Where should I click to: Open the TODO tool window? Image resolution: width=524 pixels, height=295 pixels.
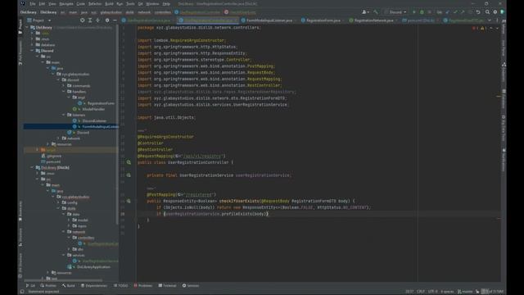[120, 286]
